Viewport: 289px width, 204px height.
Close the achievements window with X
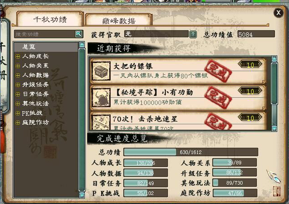tap(278, 13)
